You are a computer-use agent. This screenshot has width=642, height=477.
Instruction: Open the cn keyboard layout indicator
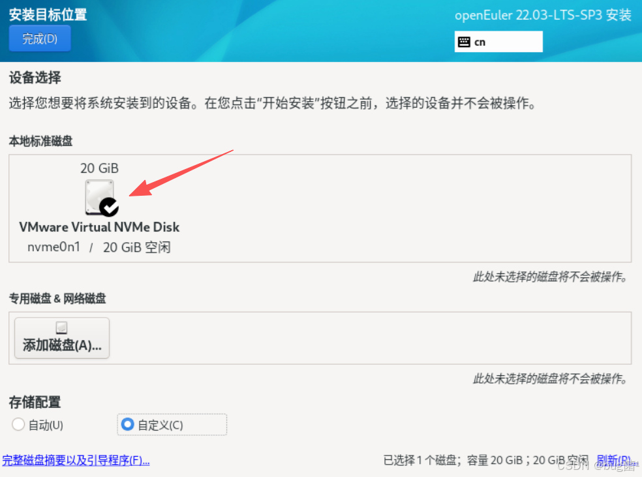[498, 42]
